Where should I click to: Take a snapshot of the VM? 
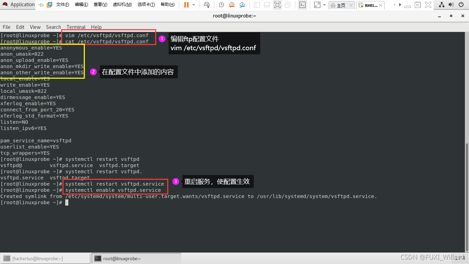pyautogui.click(x=221, y=5)
